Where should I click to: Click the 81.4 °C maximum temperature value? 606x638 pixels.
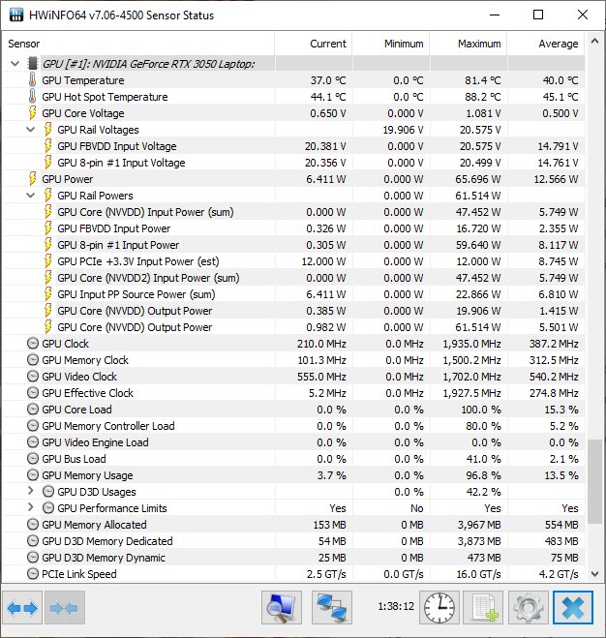(x=483, y=80)
